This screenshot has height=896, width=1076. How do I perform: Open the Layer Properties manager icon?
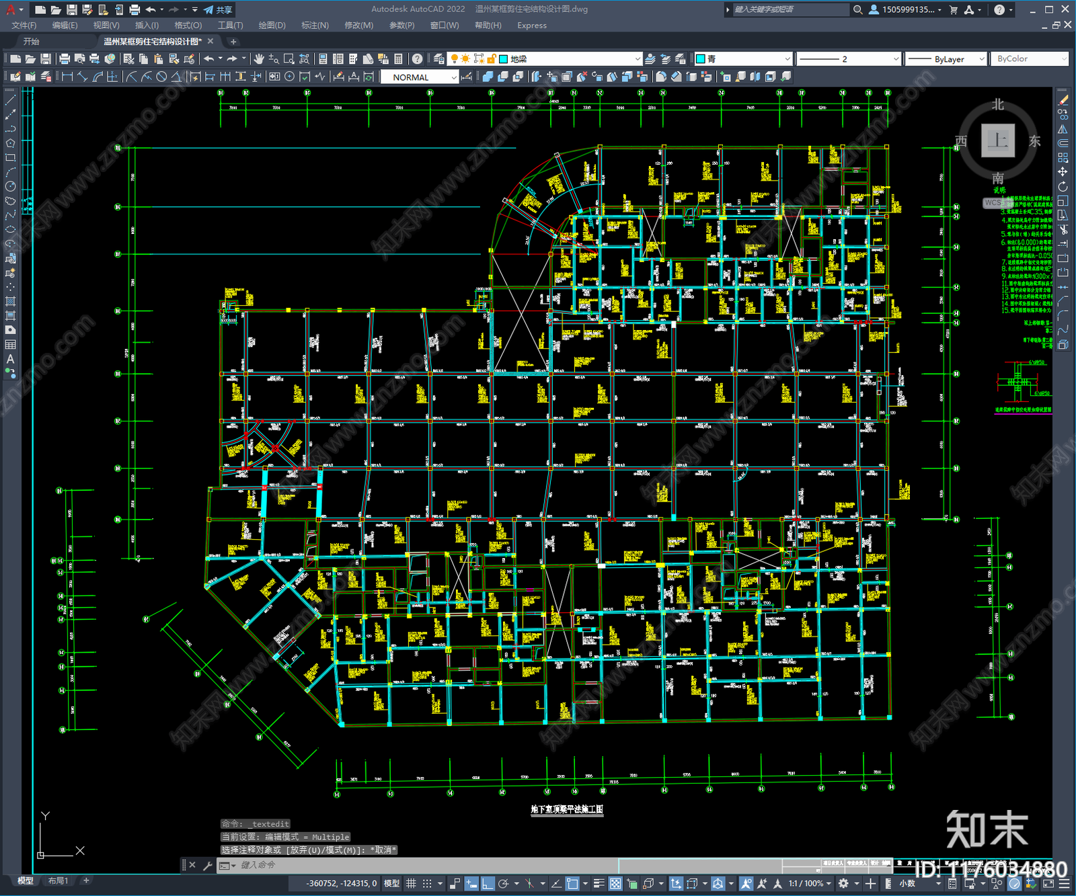point(439,59)
